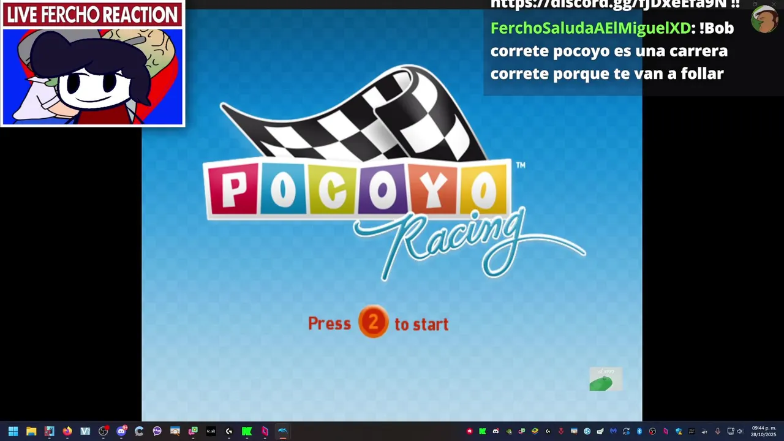Click the red V tray icon
784x441 pixels.
click(x=561, y=431)
